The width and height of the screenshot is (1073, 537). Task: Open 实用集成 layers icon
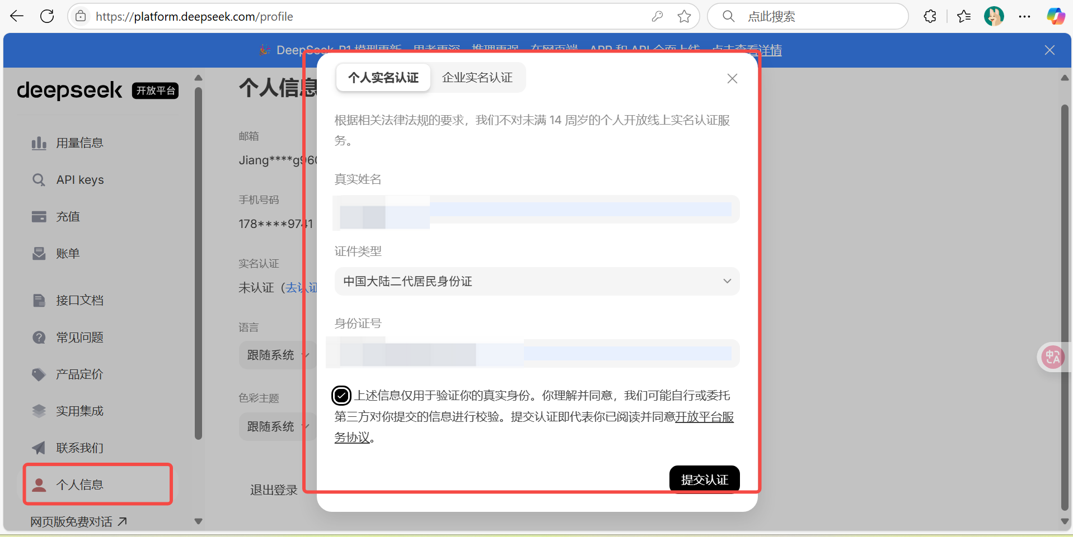tap(39, 411)
